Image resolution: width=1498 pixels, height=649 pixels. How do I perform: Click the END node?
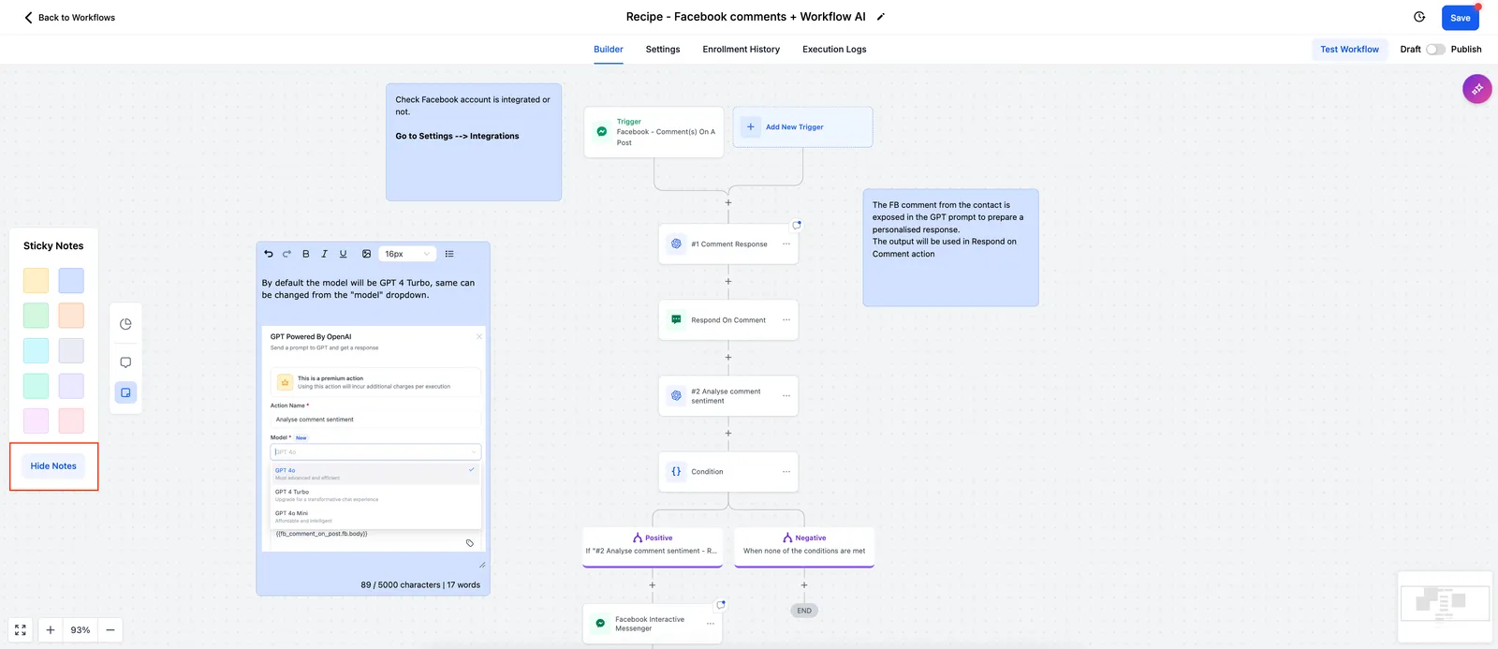pyautogui.click(x=804, y=611)
